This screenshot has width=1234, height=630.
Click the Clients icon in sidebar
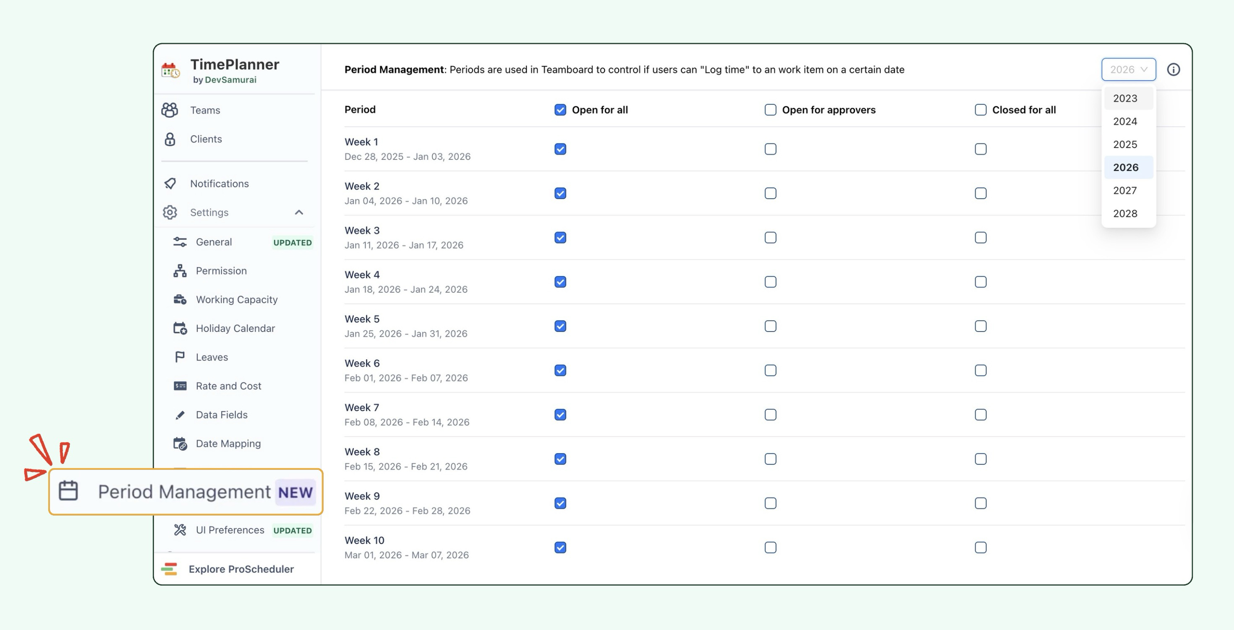click(170, 139)
